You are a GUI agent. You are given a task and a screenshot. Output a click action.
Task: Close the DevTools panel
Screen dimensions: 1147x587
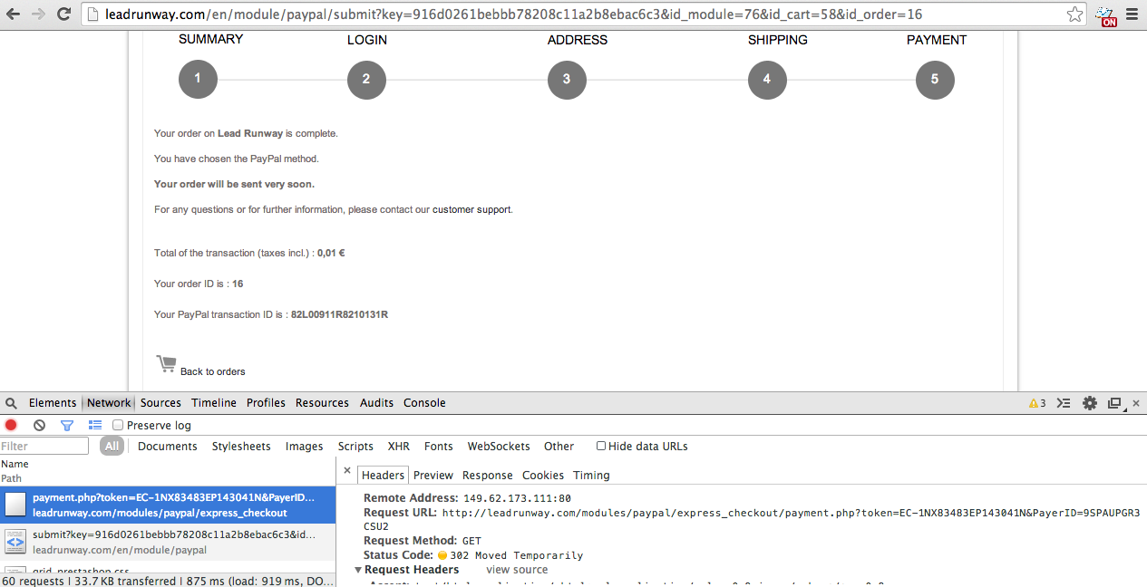click(1136, 403)
